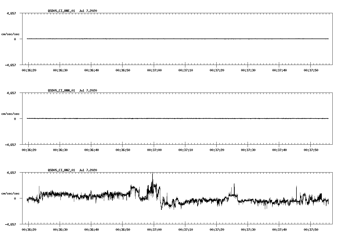Click the -4.657 lower label of HNE plot

[10, 65]
